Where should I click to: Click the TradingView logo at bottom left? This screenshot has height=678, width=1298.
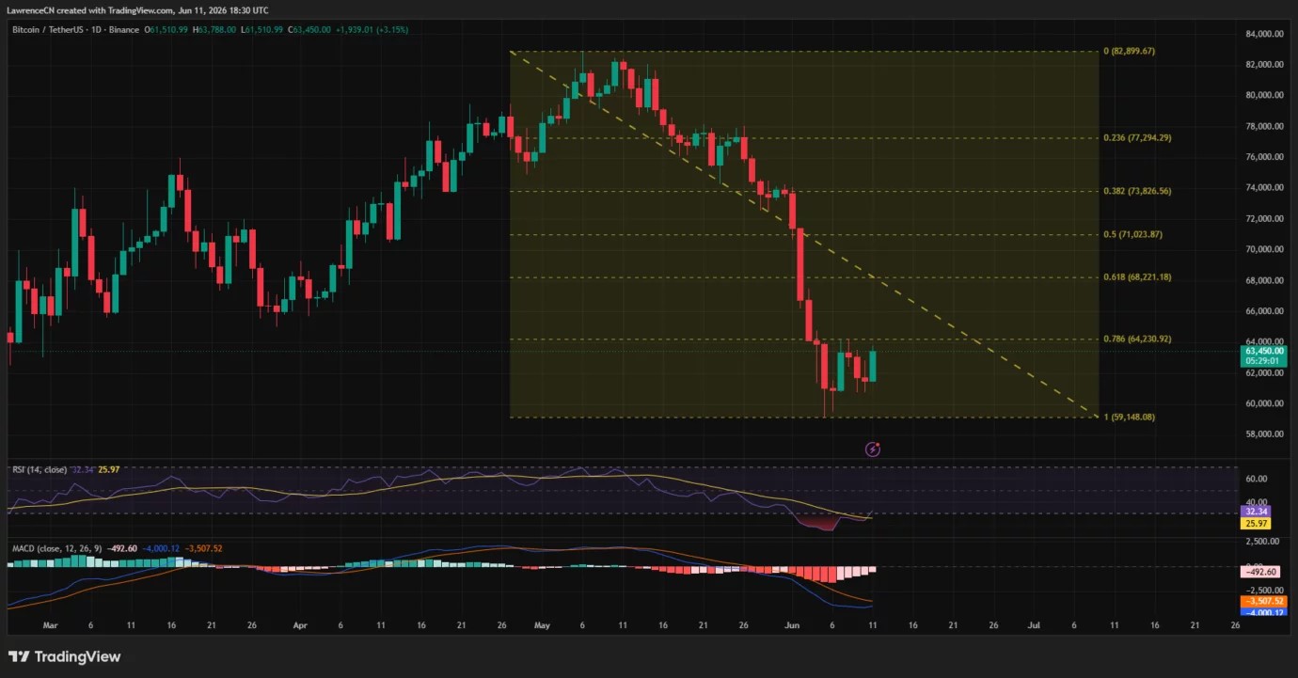(64, 656)
